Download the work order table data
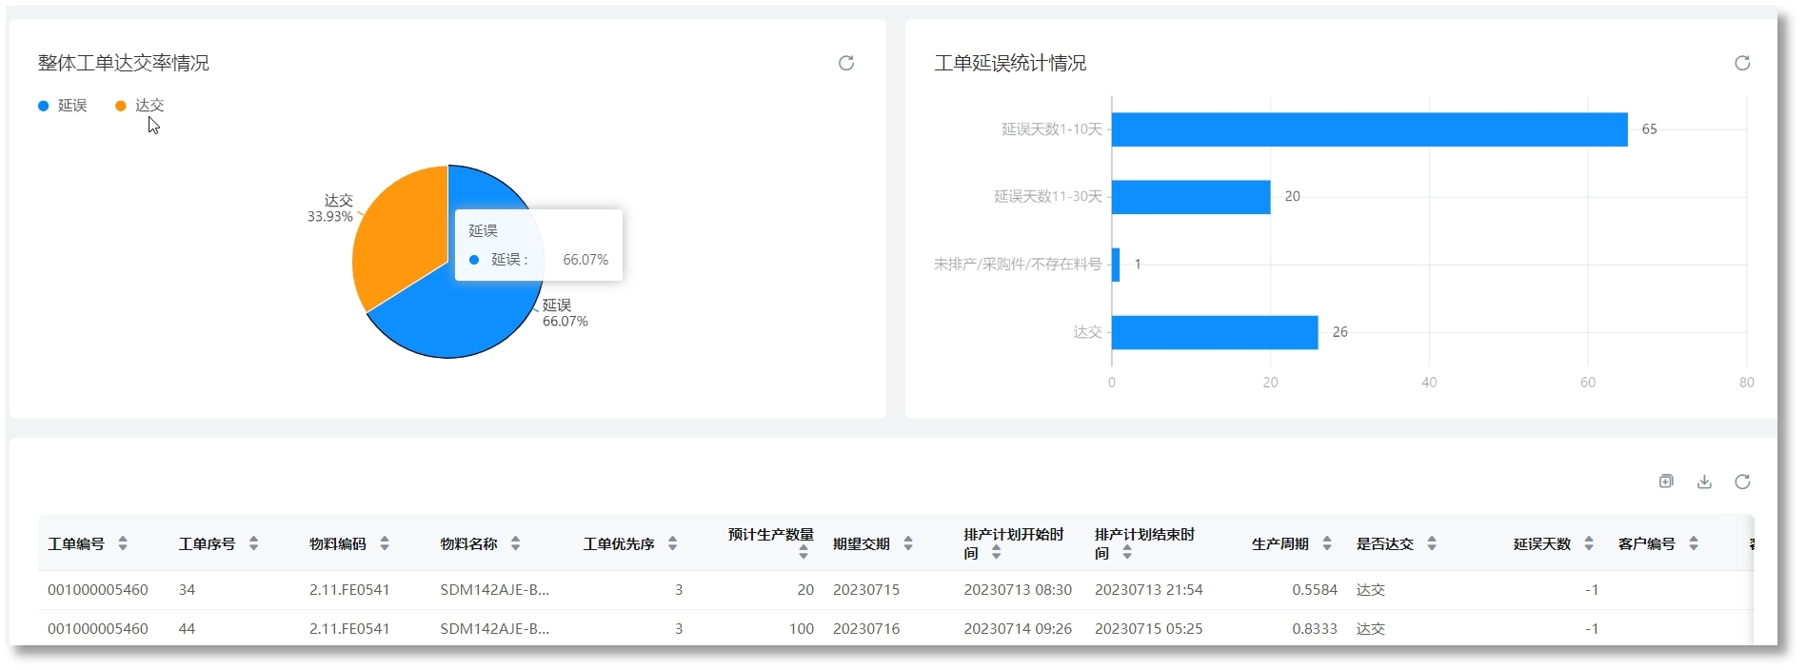Image resolution: width=1806 pixels, height=670 pixels. 1704,482
